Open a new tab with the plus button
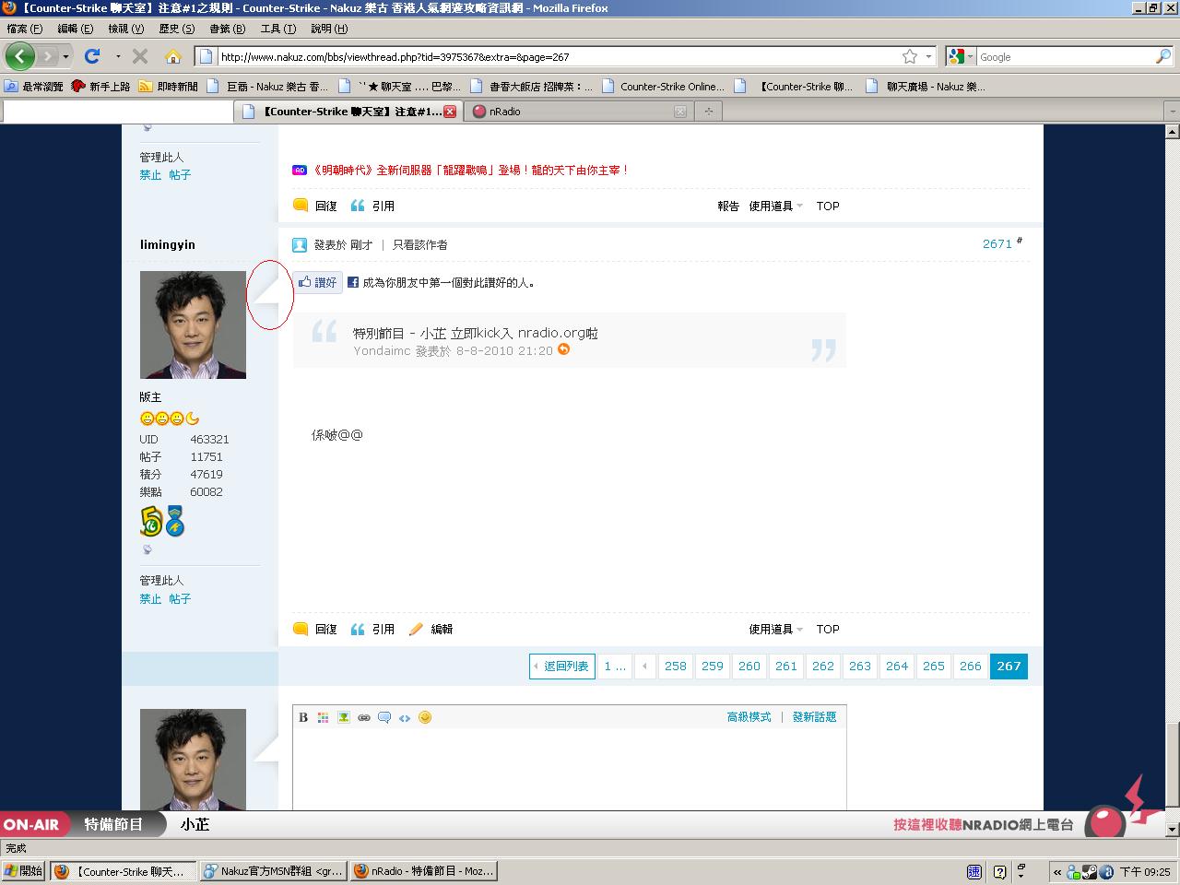 pyautogui.click(x=709, y=112)
